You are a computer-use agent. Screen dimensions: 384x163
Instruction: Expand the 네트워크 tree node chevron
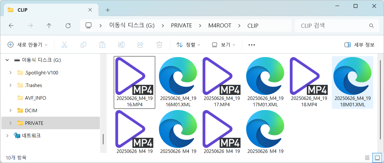click(7, 136)
